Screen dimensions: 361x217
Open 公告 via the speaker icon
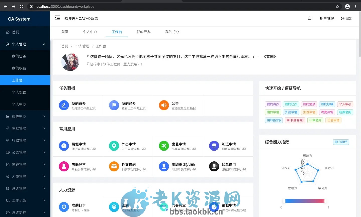click(x=164, y=105)
